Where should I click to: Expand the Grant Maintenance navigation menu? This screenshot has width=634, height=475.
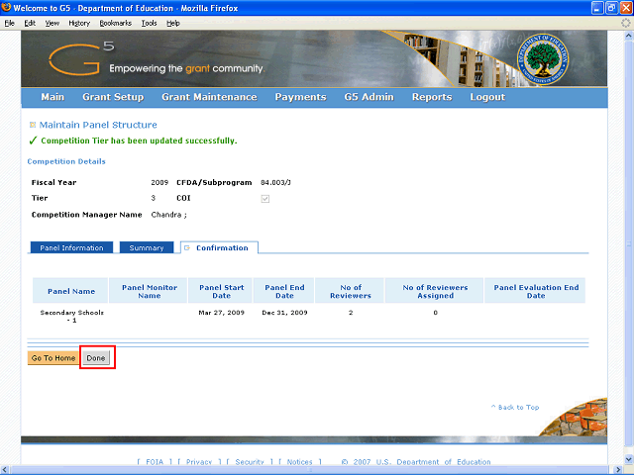point(209,97)
